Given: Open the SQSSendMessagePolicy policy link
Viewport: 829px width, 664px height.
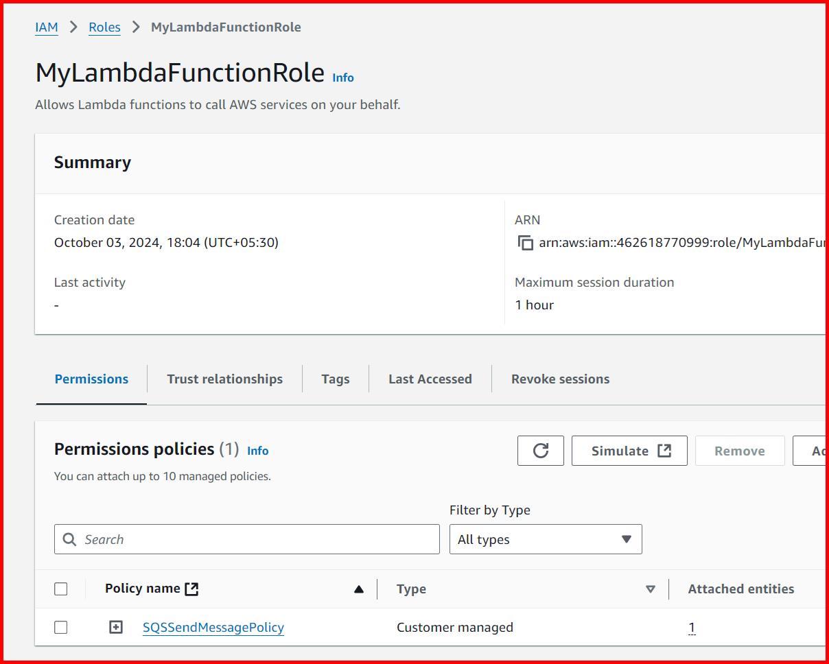Looking at the screenshot, I should (x=213, y=627).
